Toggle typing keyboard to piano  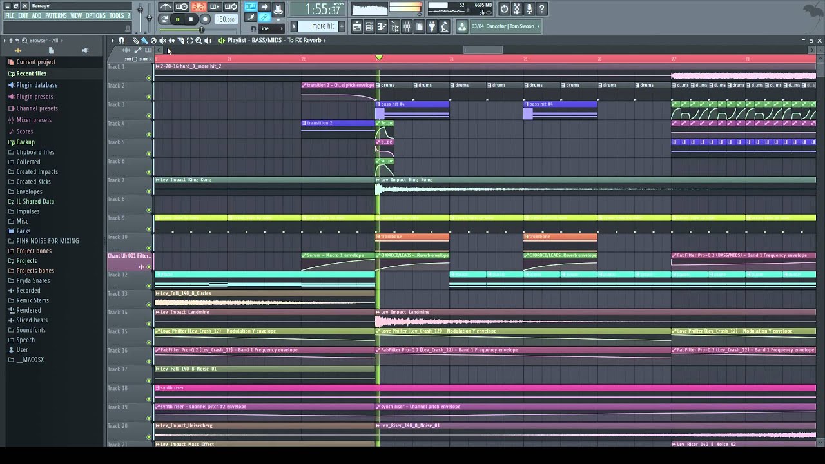tap(250, 6)
